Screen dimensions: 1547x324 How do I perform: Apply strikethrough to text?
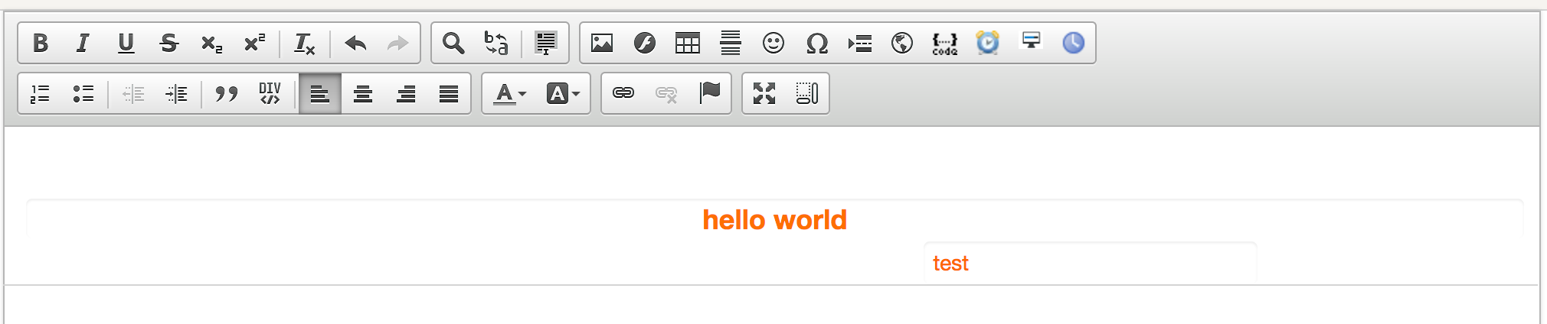pos(168,44)
